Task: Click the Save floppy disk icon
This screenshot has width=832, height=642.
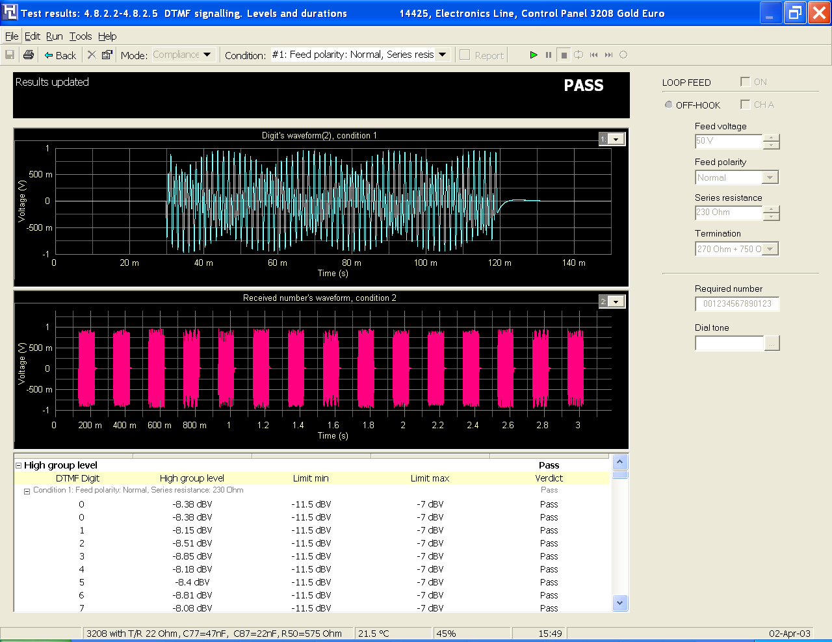Action: 10,55
